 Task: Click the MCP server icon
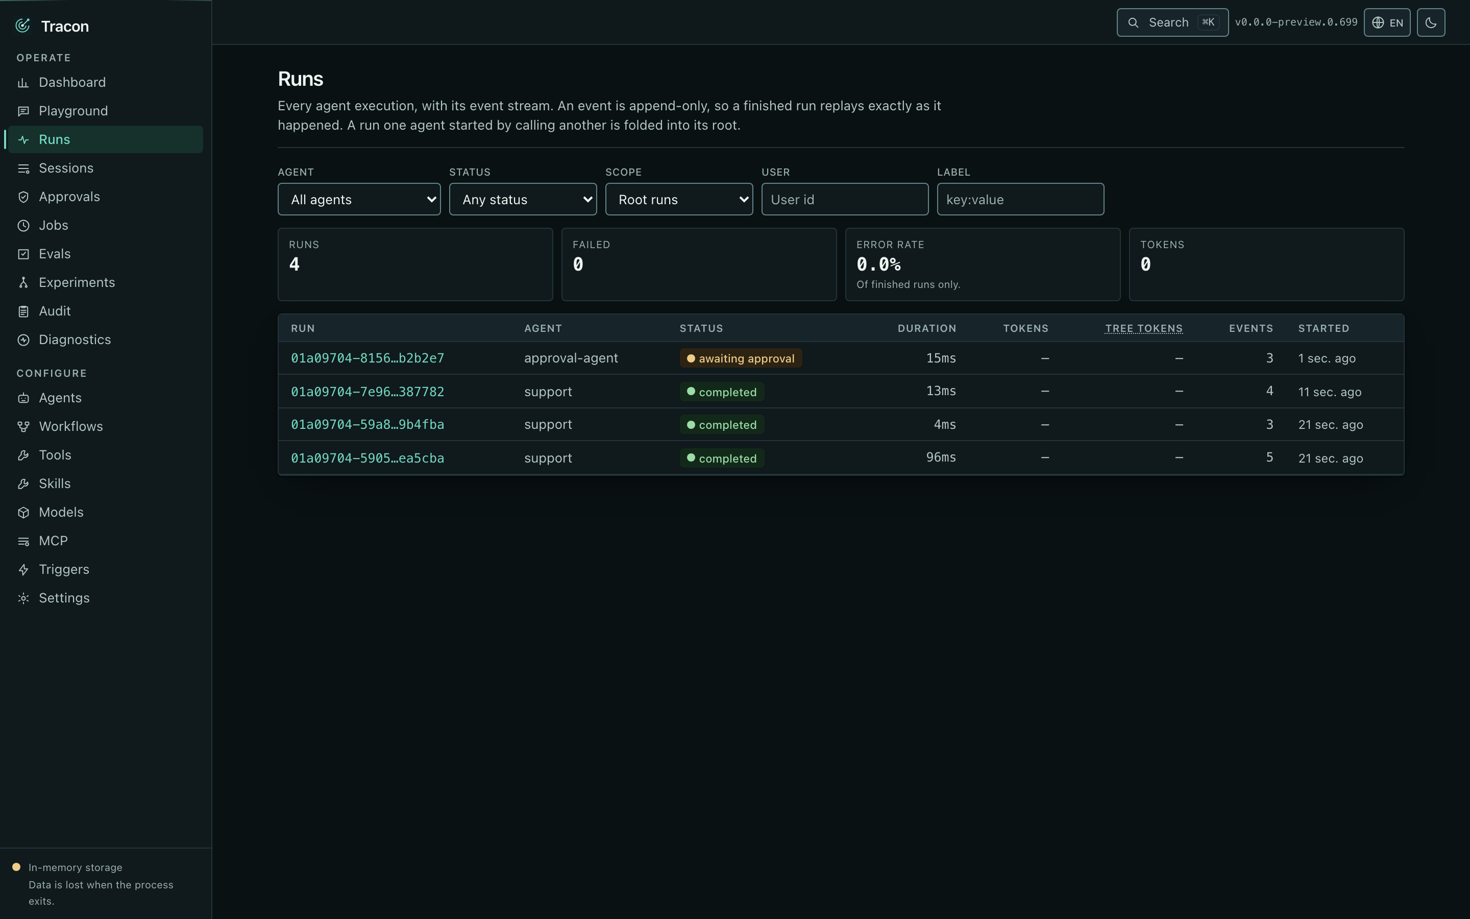[23, 541]
